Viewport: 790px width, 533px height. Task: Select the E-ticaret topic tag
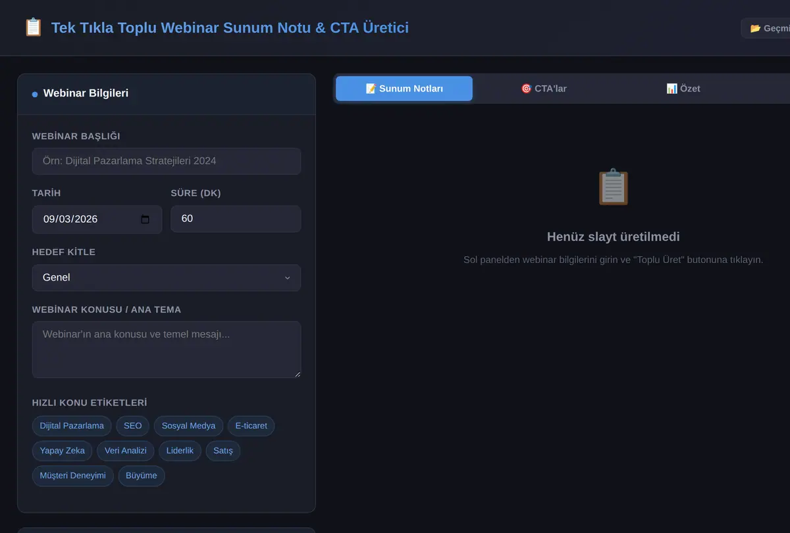(251, 426)
